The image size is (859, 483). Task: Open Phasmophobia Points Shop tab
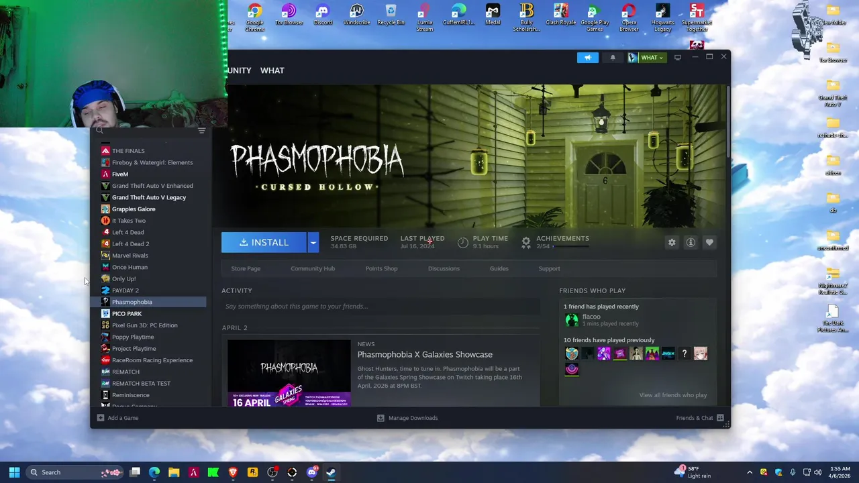coord(381,268)
